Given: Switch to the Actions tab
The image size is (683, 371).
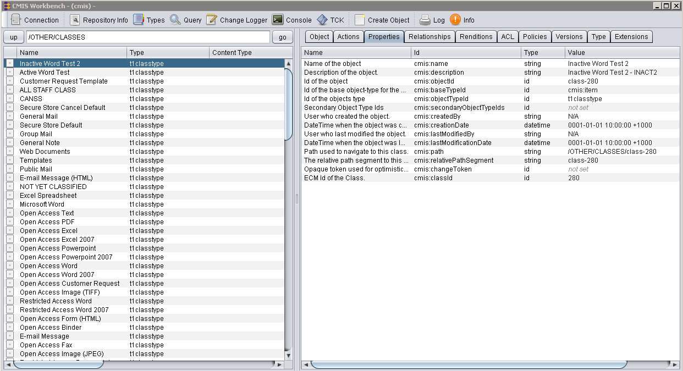Looking at the screenshot, I should point(348,37).
